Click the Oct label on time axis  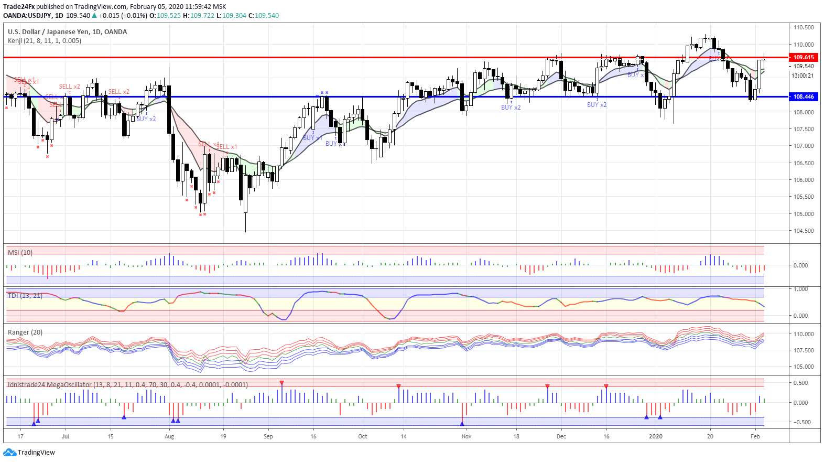pyautogui.click(x=363, y=436)
